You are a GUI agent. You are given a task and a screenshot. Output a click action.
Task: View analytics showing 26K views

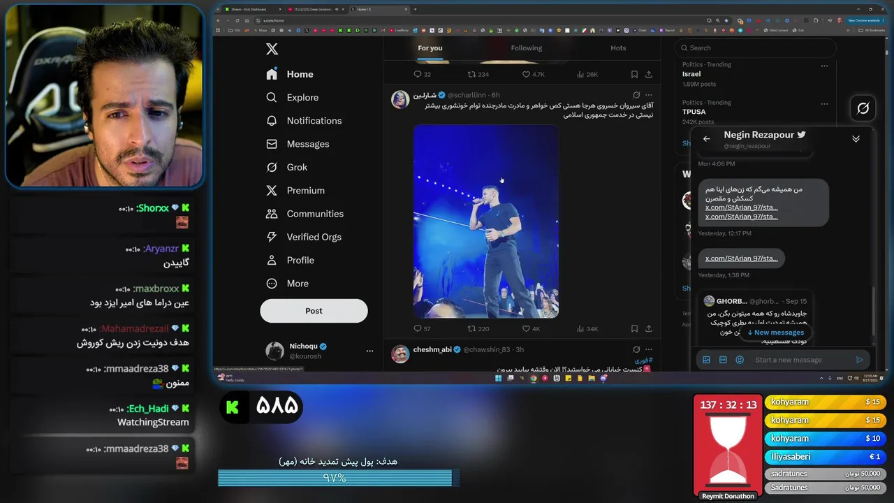[x=587, y=74]
